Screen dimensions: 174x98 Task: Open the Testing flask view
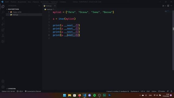[x=3, y=36]
